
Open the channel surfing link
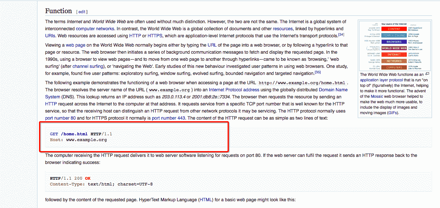point(87,66)
